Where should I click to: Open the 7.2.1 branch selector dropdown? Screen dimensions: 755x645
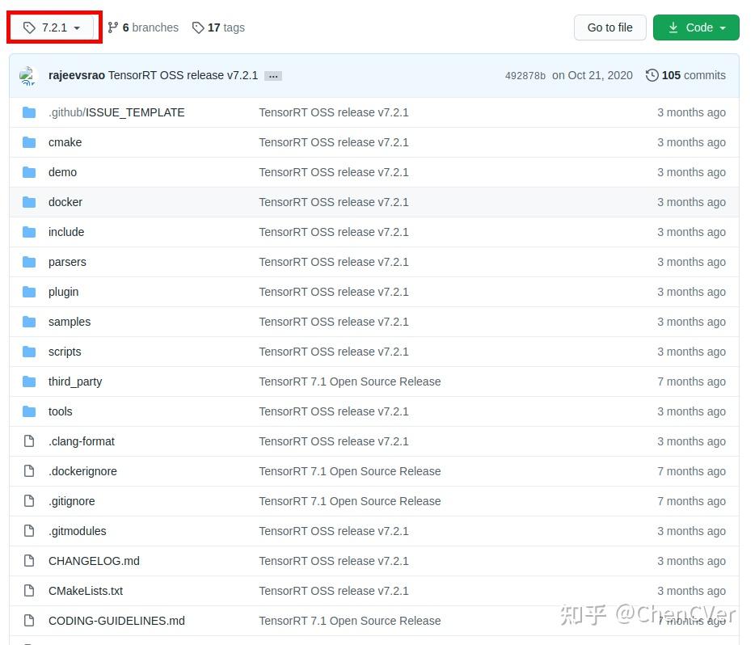coord(53,27)
